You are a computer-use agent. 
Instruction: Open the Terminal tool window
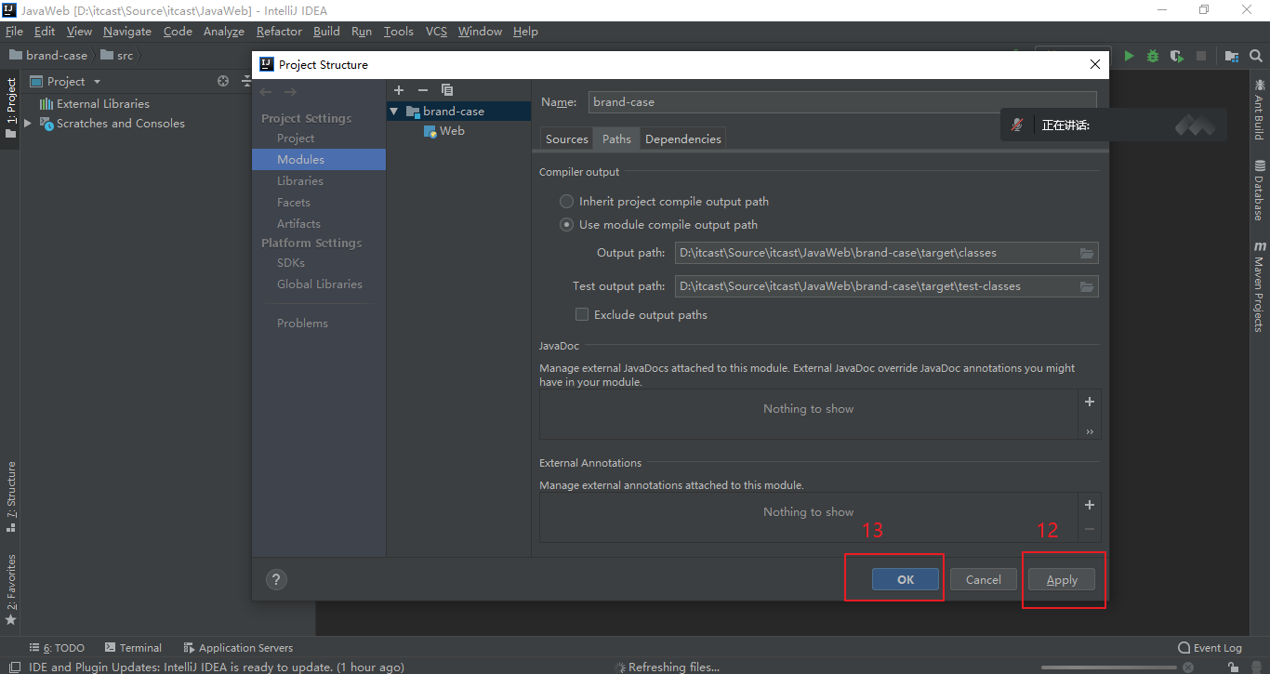click(134, 648)
